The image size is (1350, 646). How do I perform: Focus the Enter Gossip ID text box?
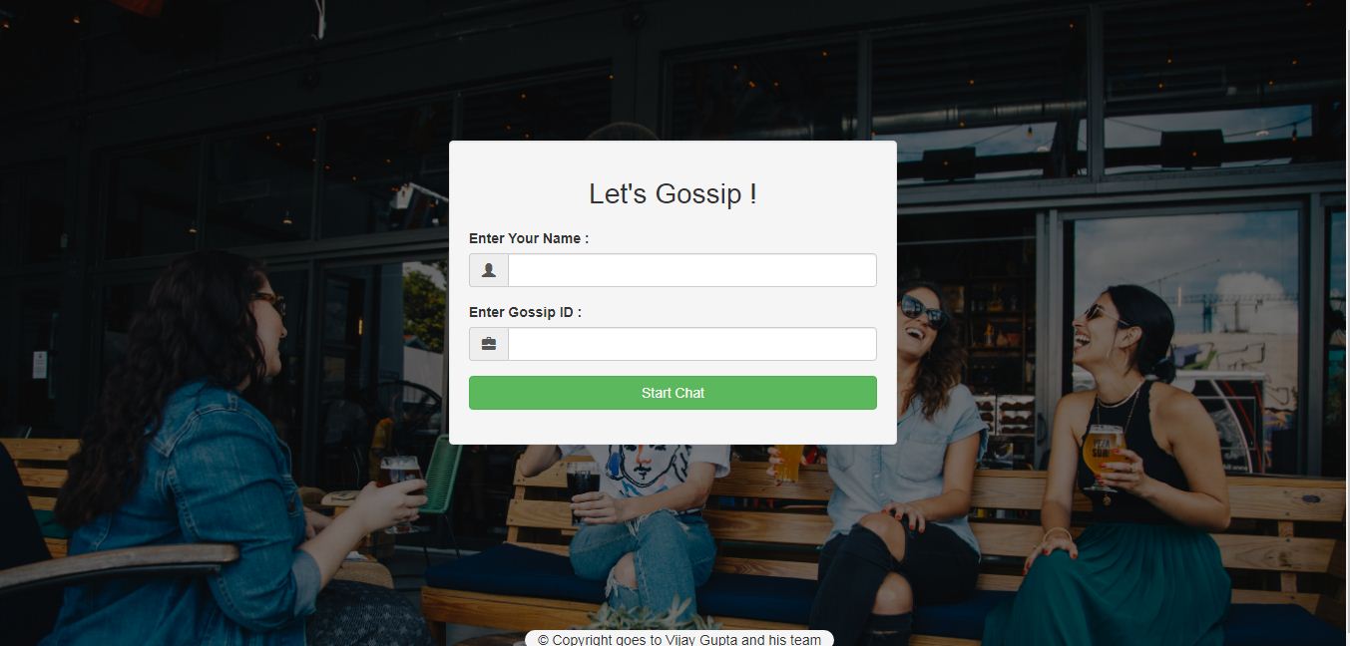[x=692, y=344]
